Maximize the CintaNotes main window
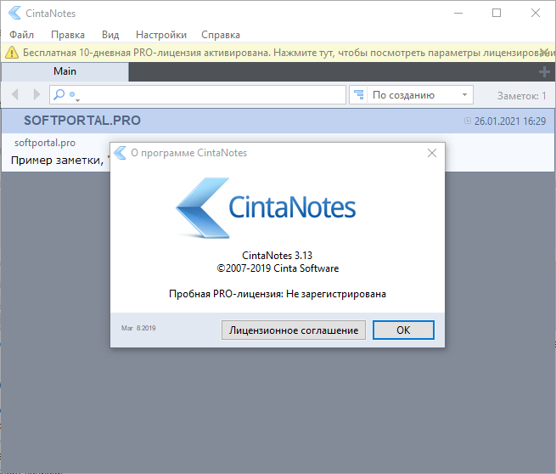The height and width of the screenshot is (474, 556). (x=497, y=13)
